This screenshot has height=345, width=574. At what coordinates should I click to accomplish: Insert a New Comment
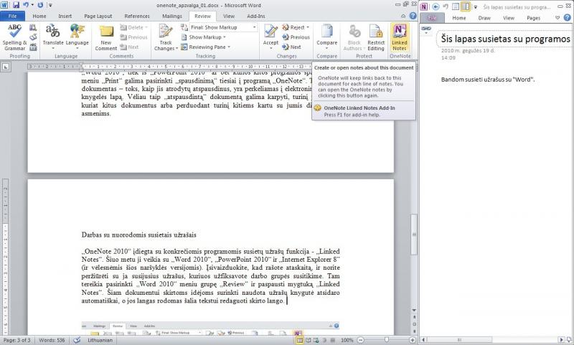pos(105,37)
